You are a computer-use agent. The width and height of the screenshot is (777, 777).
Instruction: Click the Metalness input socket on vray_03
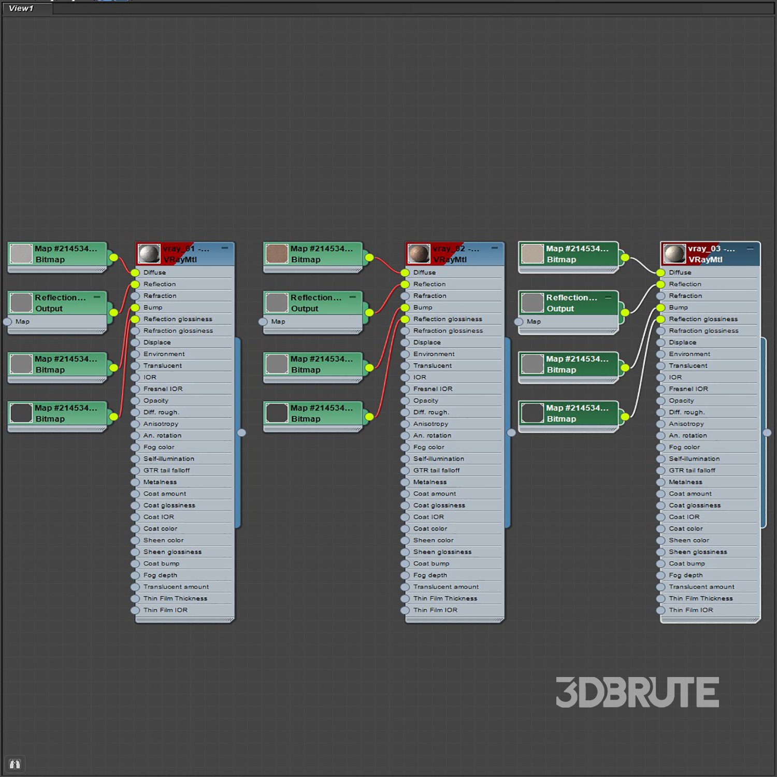tap(661, 482)
